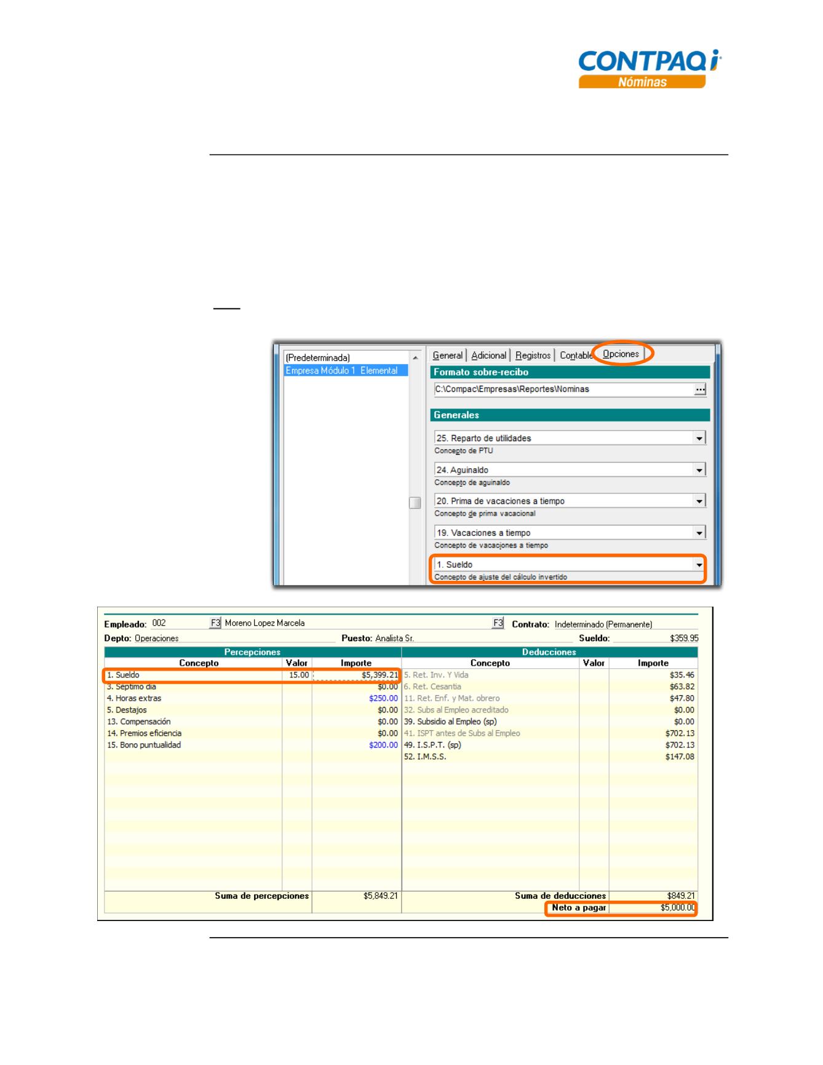Click the Sueldo valor cell 15.00
This screenshot has height=1065, width=823.
[x=297, y=675]
